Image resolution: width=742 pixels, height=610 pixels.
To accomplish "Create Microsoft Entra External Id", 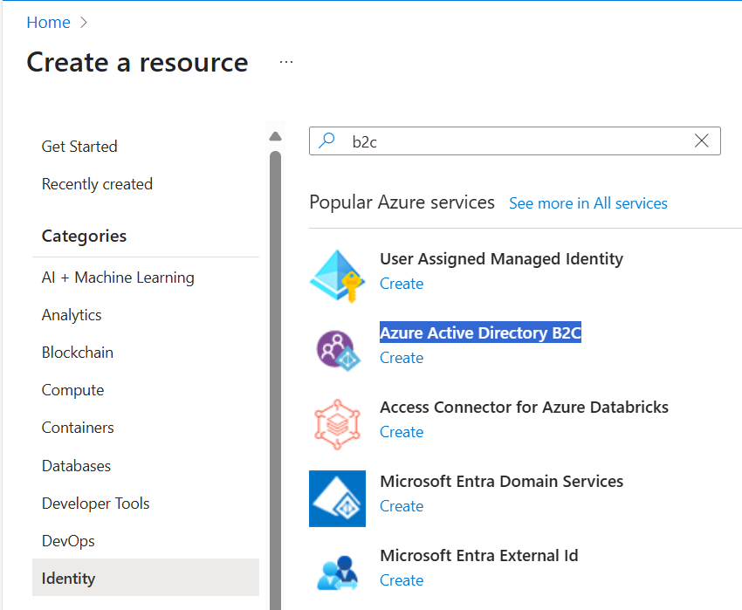I will [402, 580].
